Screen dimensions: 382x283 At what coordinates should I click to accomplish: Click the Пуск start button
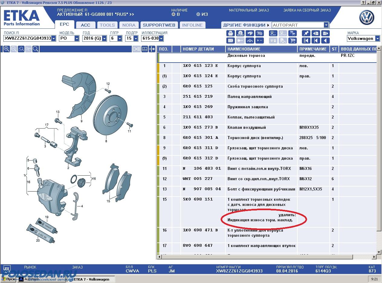8,279
